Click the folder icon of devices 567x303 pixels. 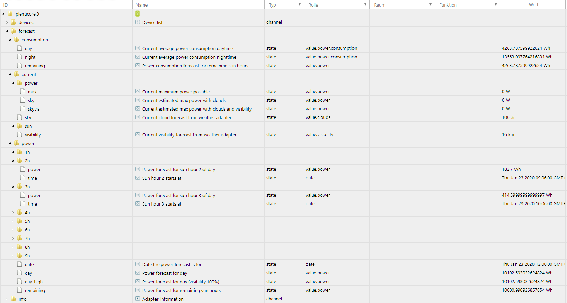click(x=13, y=22)
